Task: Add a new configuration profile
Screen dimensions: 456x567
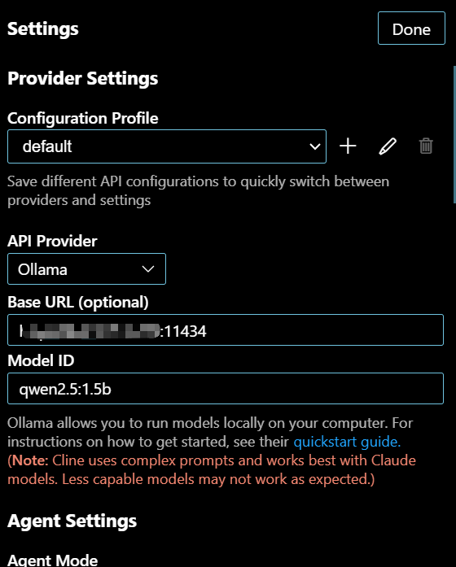Action: (x=348, y=146)
